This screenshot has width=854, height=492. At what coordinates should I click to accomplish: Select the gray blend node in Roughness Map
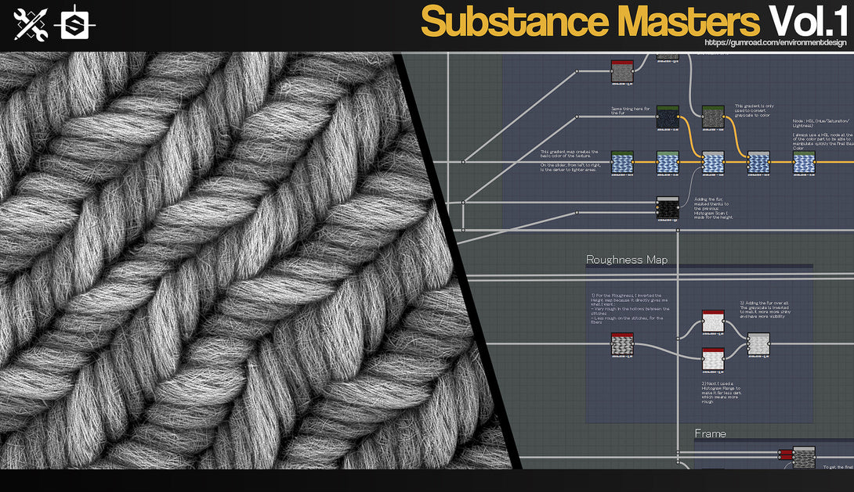[x=758, y=344]
